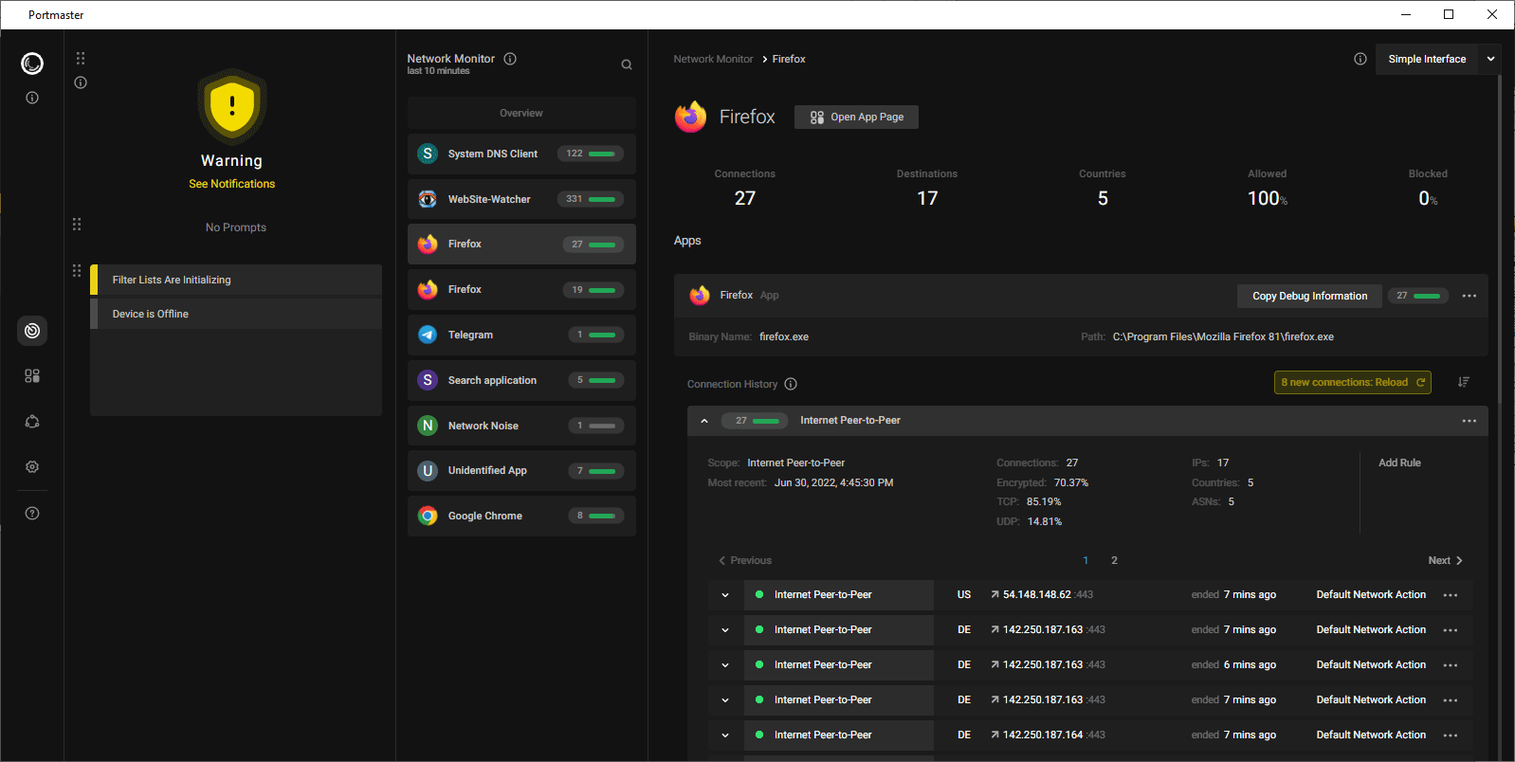Open See Notifications link
The image size is (1515, 762).
(232, 184)
